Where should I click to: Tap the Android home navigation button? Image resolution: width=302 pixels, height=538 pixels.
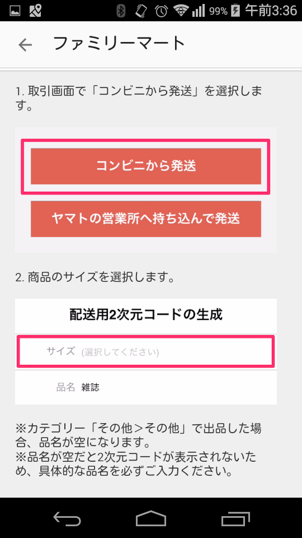[151, 518]
